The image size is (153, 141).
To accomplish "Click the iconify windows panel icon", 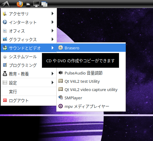I will 44,4.
